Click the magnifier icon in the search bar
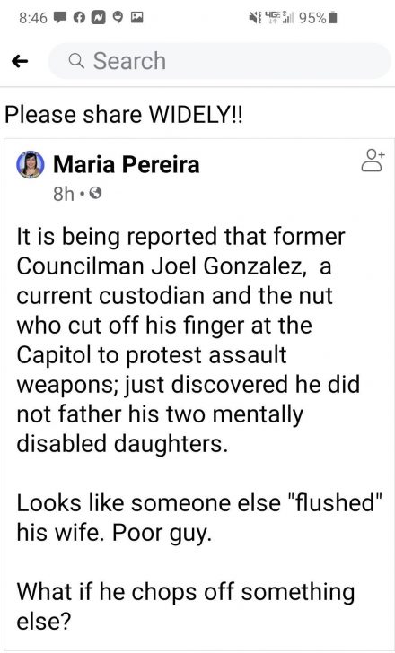This screenshot has height=653, width=395. [x=76, y=62]
